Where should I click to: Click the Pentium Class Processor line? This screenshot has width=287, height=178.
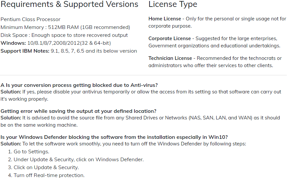31,19
